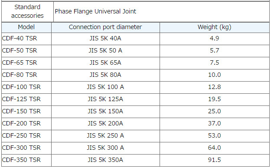Click the Model column header
Image resolution: width=271 pixels, height=168 pixels.
pos(26,27)
